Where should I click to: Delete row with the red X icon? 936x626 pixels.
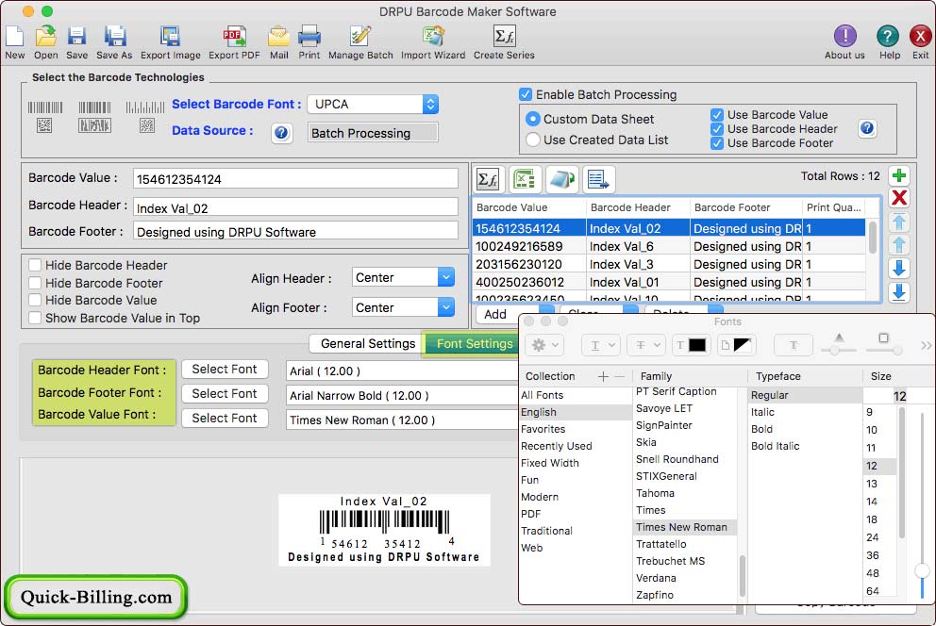click(899, 198)
